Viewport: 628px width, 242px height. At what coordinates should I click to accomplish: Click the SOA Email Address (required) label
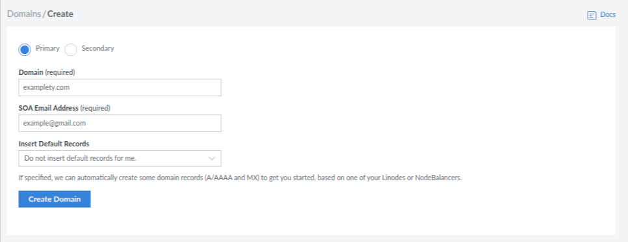pyautogui.click(x=64, y=108)
